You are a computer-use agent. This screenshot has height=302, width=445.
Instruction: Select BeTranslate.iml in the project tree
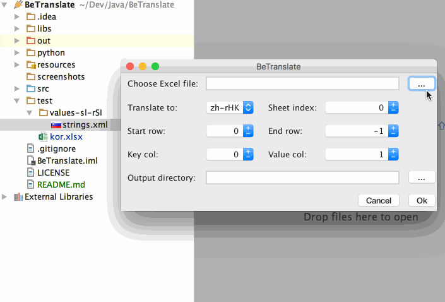click(x=68, y=161)
